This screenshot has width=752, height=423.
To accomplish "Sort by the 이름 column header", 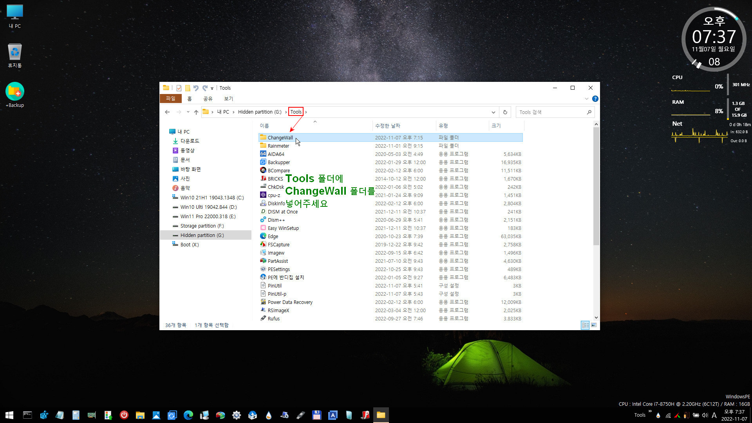I will tap(315, 126).
